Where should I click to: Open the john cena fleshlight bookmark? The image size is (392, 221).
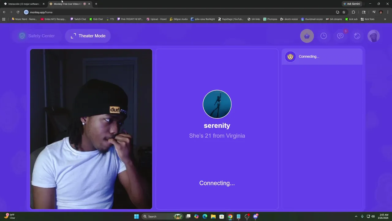point(203,19)
